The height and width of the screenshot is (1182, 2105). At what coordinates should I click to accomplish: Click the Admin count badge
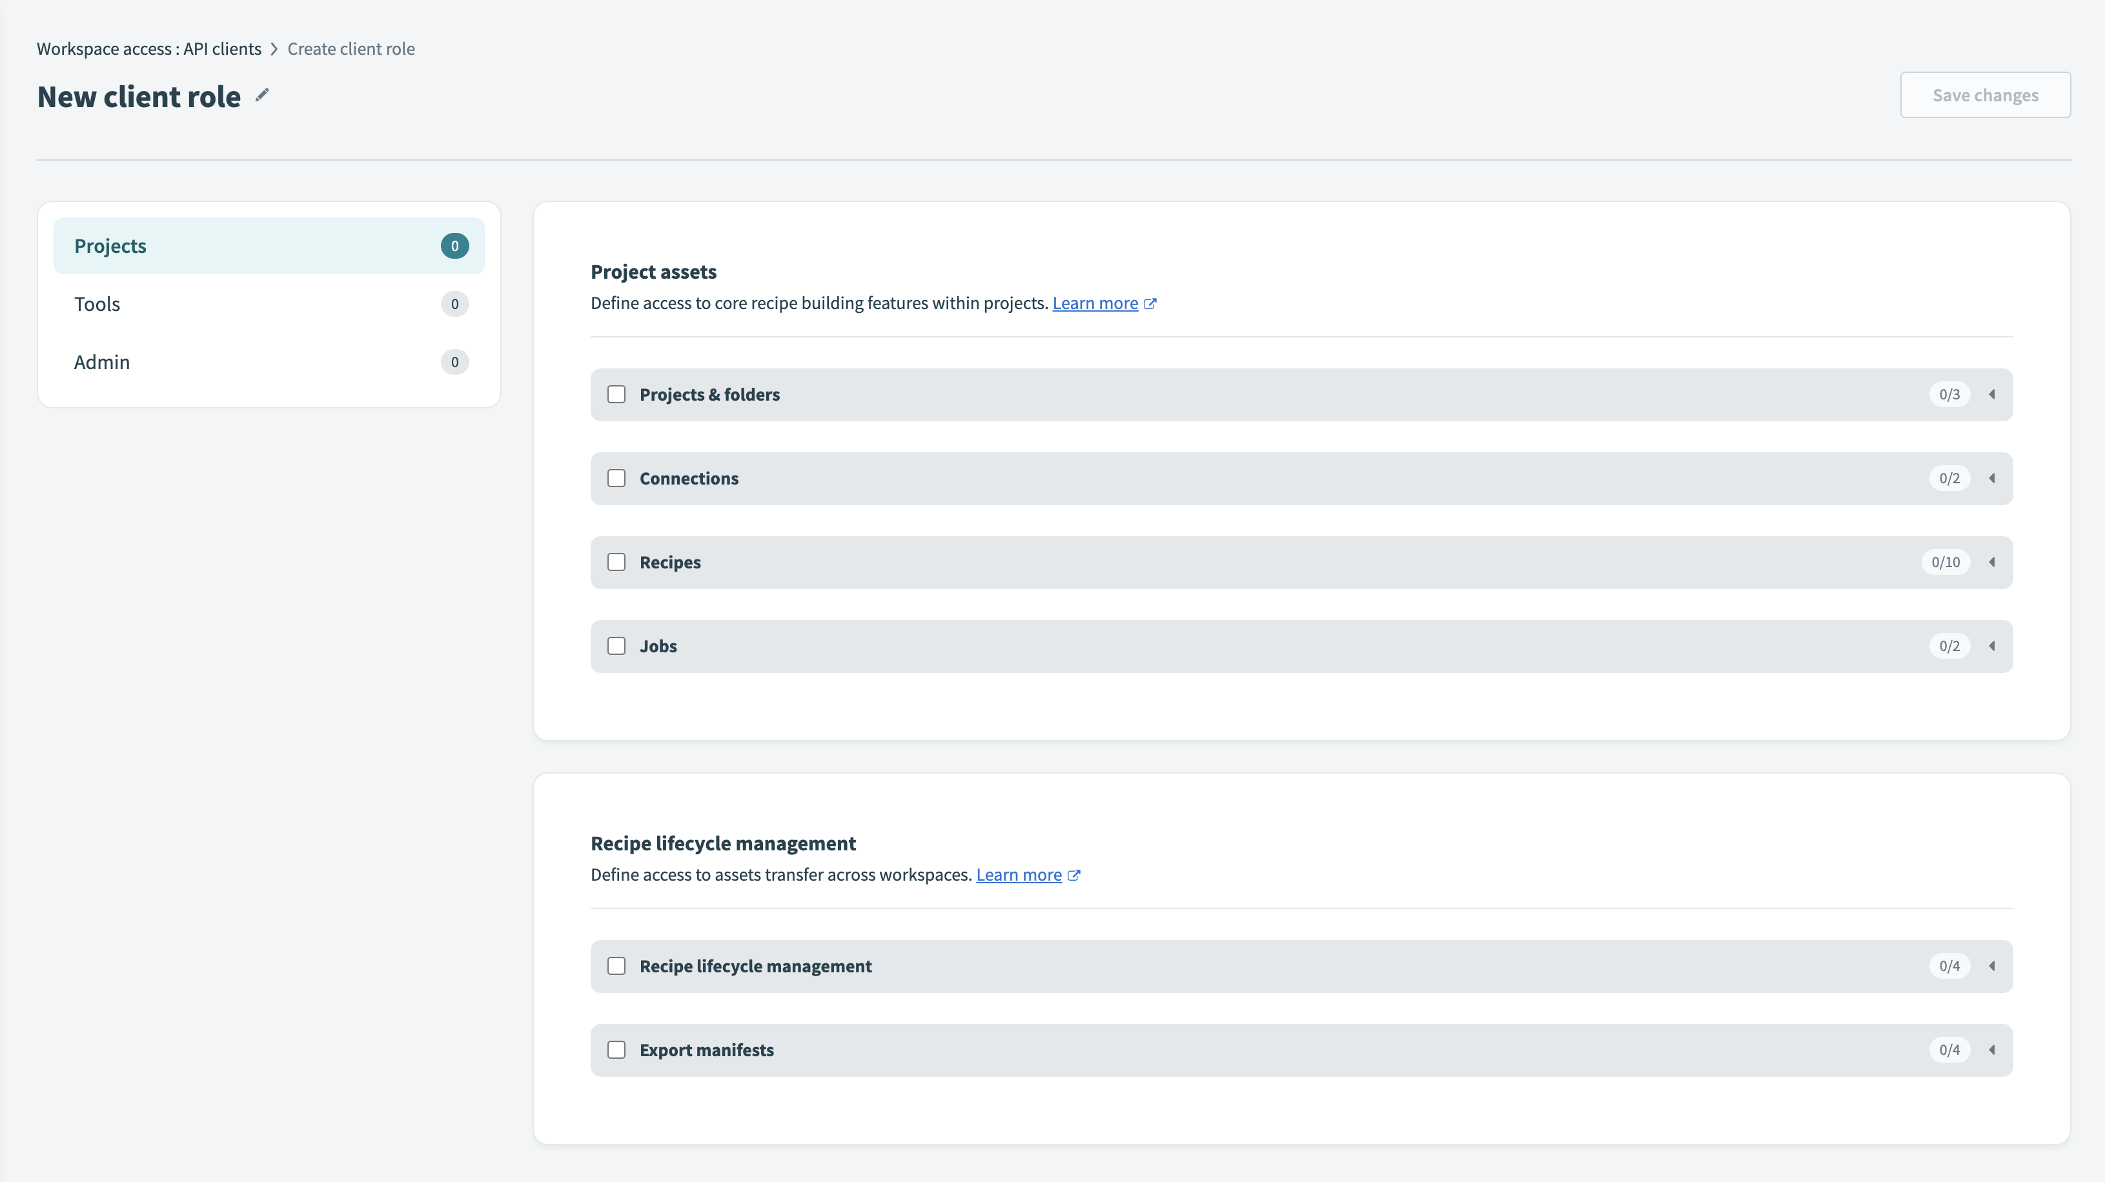[454, 362]
